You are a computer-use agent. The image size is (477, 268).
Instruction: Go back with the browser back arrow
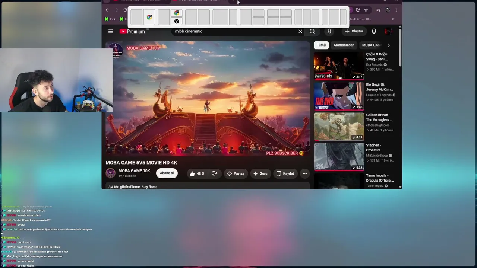tap(107, 10)
